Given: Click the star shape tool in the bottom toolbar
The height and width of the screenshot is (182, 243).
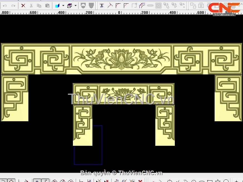Looking at the screenshot, I should (218, 181).
